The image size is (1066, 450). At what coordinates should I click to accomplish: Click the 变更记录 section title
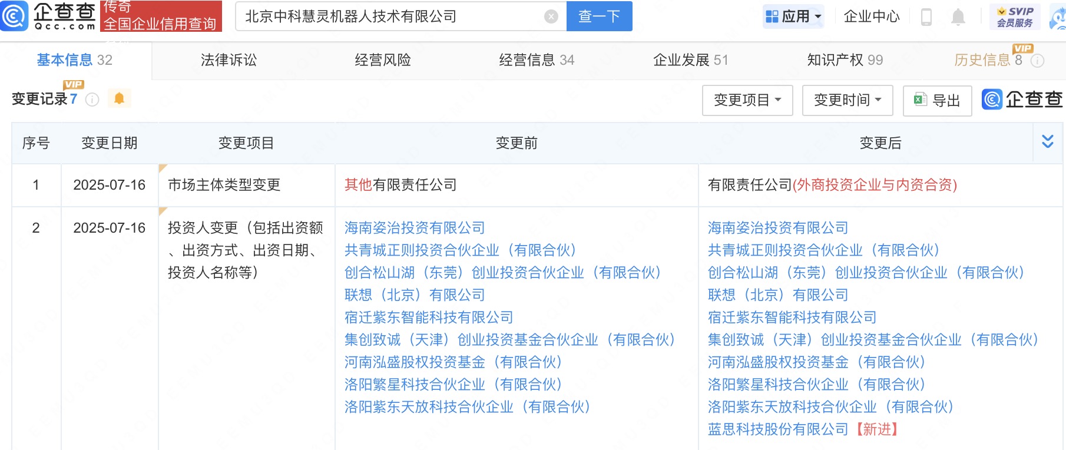tap(39, 99)
